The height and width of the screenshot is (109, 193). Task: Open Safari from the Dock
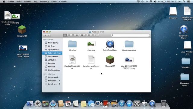[53, 103]
